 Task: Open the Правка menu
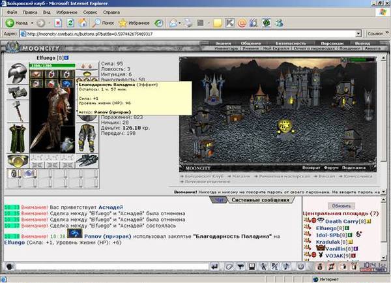(30, 12)
